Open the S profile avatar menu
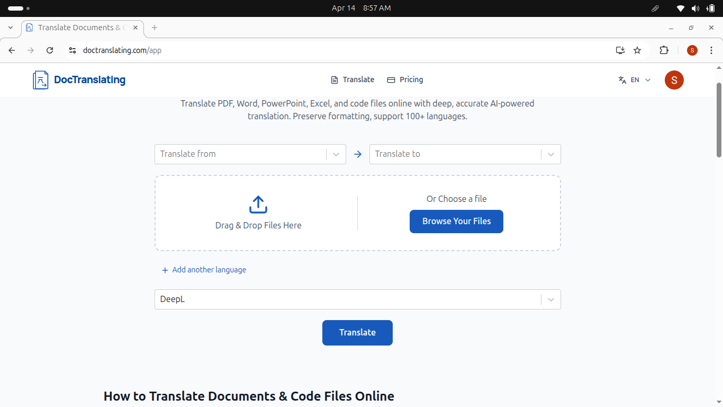This screenshot has height=407, width=723. pyautogui.click(x=674, y=80)
